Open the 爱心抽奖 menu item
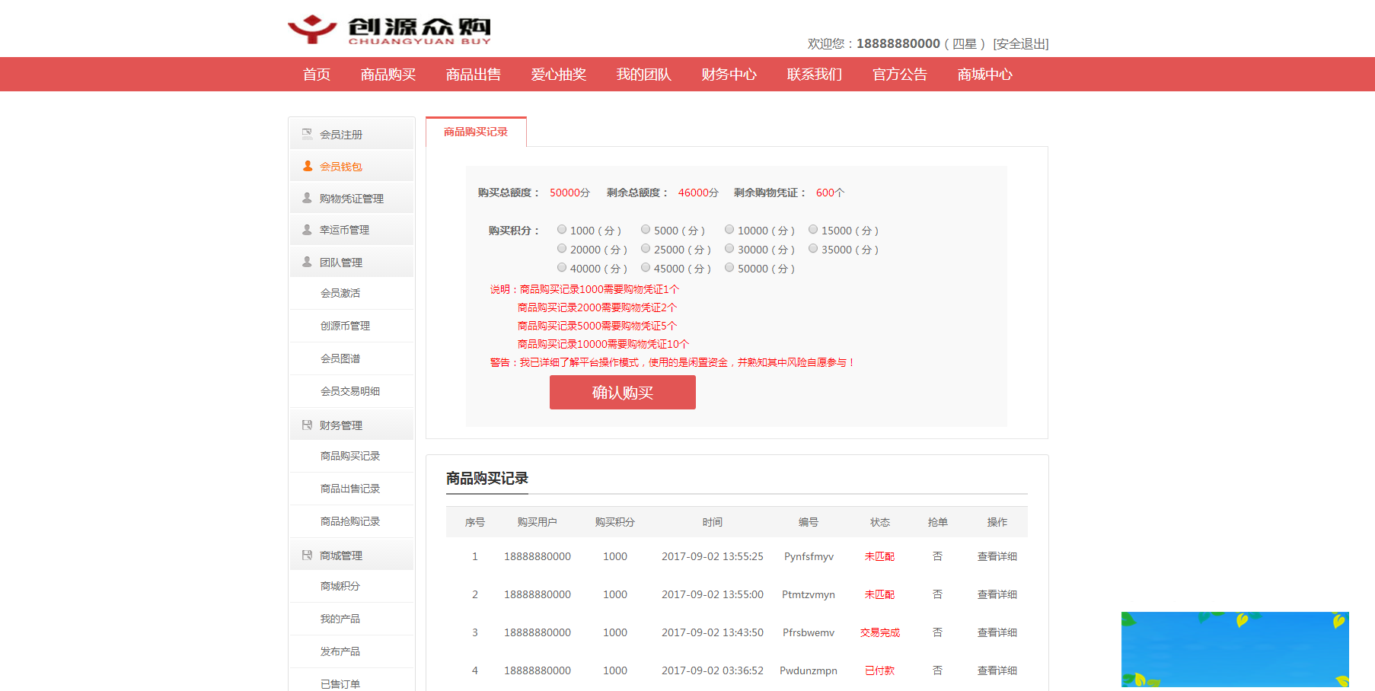 coord(559,74)
